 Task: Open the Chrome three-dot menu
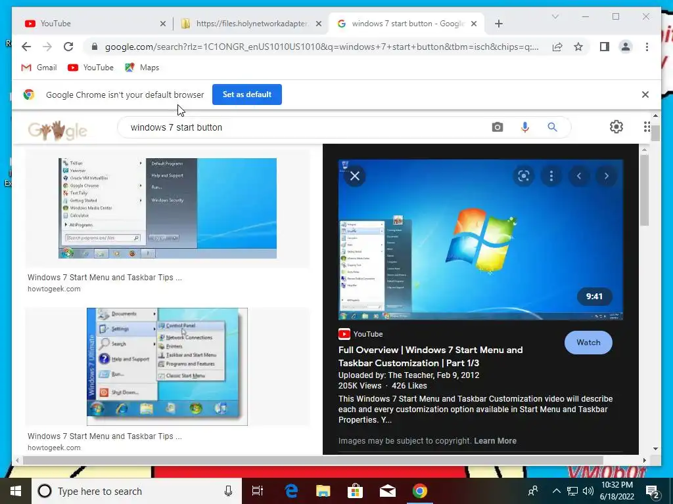(647, 47)
